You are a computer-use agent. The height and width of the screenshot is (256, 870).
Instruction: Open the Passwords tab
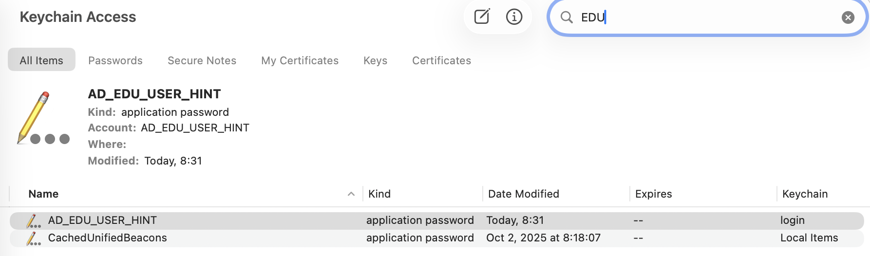[x=115, y=60]
